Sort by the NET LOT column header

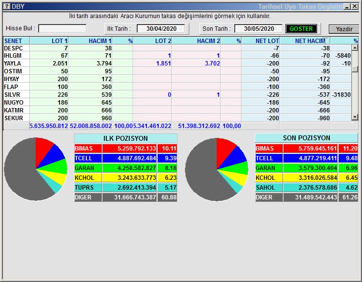261,41
